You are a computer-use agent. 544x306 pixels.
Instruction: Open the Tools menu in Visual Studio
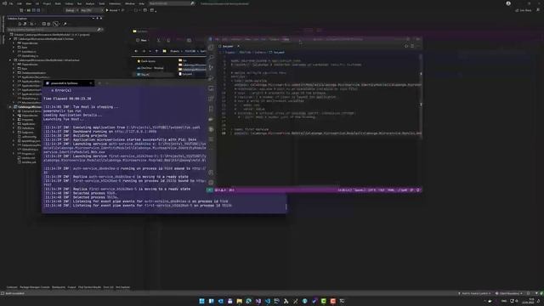[x=102, y=3]
